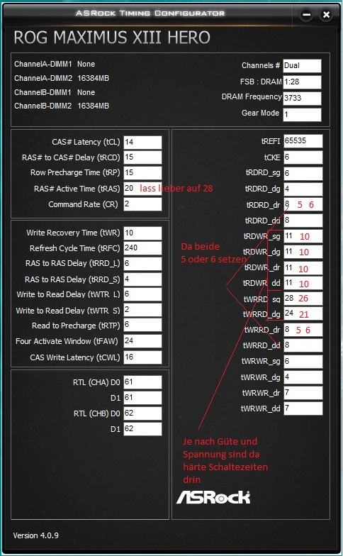Select the tWRWR_dd value field
Viewport: 343px width, 556px height.
coord(303,408)
